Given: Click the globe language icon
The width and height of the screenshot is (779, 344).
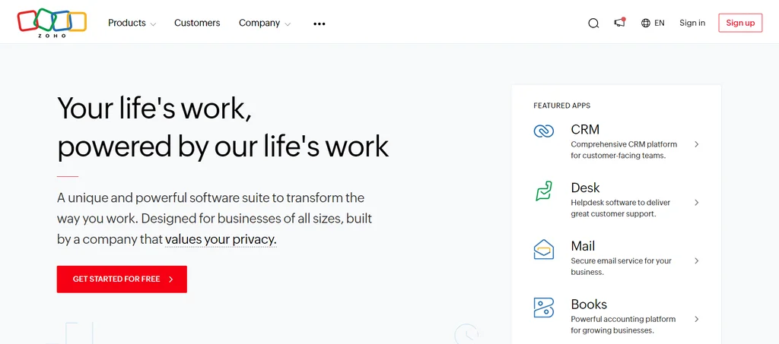Looking at the screenshot, I should point(646,24).
